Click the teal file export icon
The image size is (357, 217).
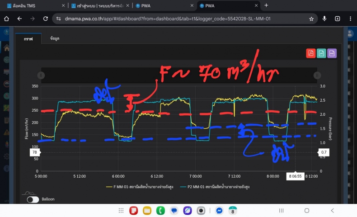(x=321, y=53)
